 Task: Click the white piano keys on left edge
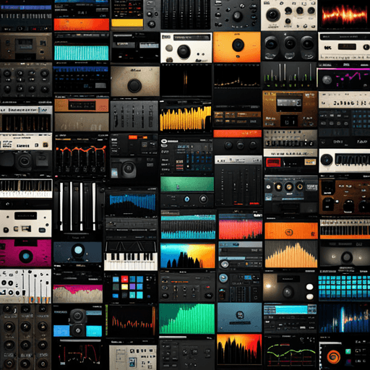26,189
